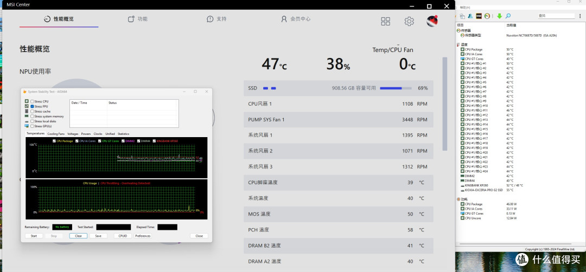
Task: Open the OSD panel toolbar icon in AIDA64
Action: pos(479,16)
